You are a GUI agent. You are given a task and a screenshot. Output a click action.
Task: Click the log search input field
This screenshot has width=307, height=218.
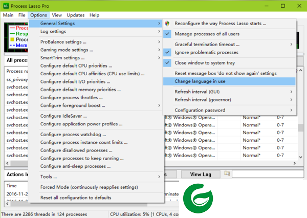[268, 174]
